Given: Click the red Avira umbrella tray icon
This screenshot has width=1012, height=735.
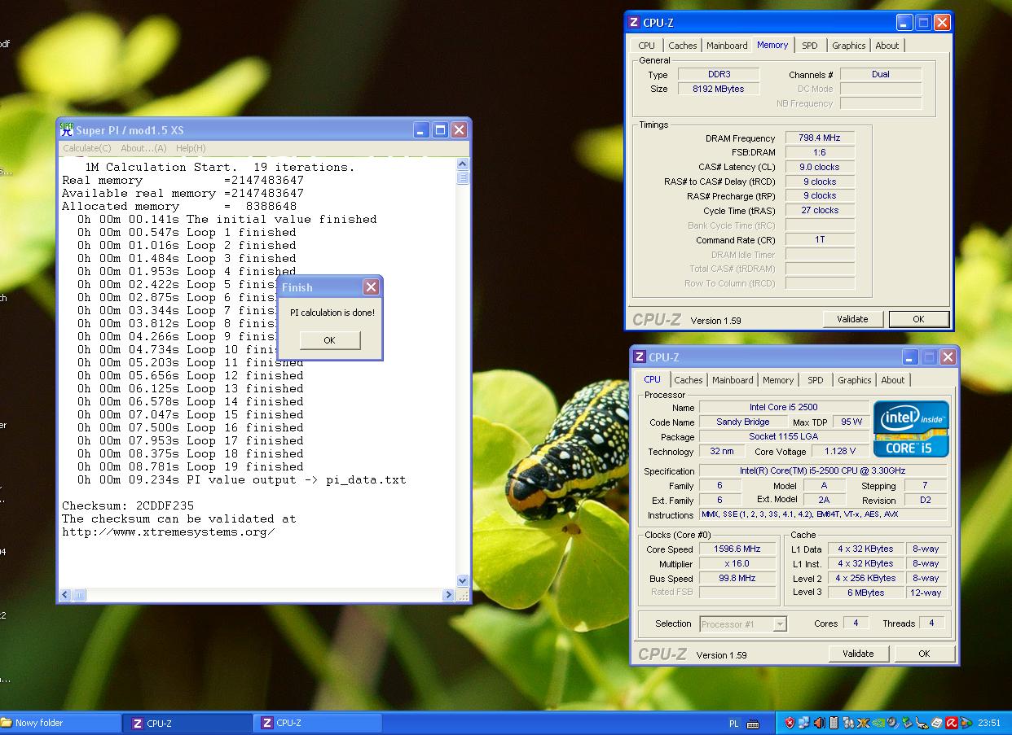Looking at the screenshot, I should click(x=951, y=723).
